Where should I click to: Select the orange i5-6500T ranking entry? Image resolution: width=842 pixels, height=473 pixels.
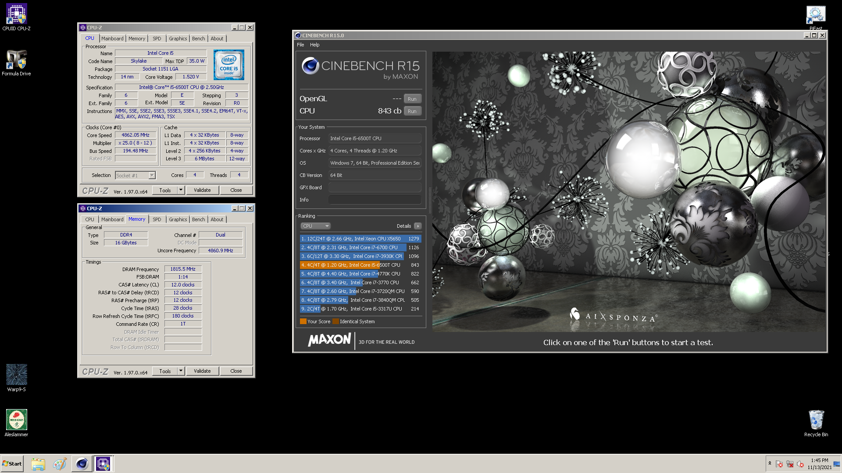(x=360, y=265)
